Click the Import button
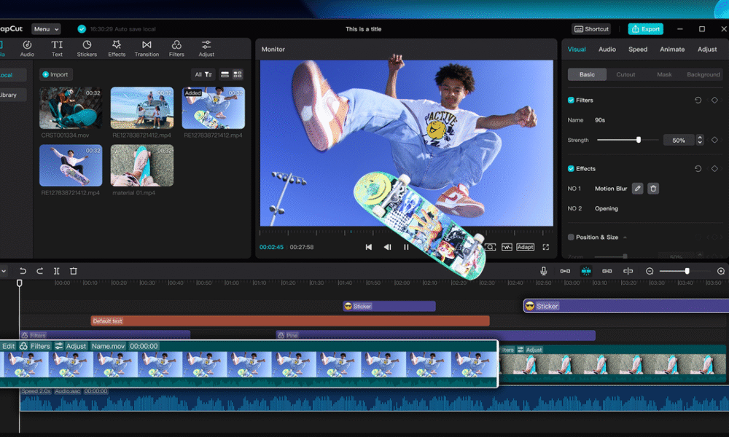 click(x=55, y=74)
